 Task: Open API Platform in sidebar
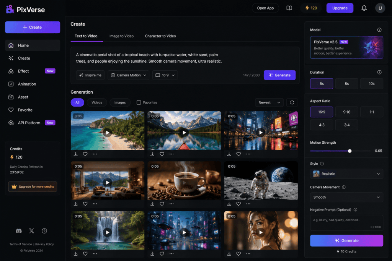click(33, 123)
